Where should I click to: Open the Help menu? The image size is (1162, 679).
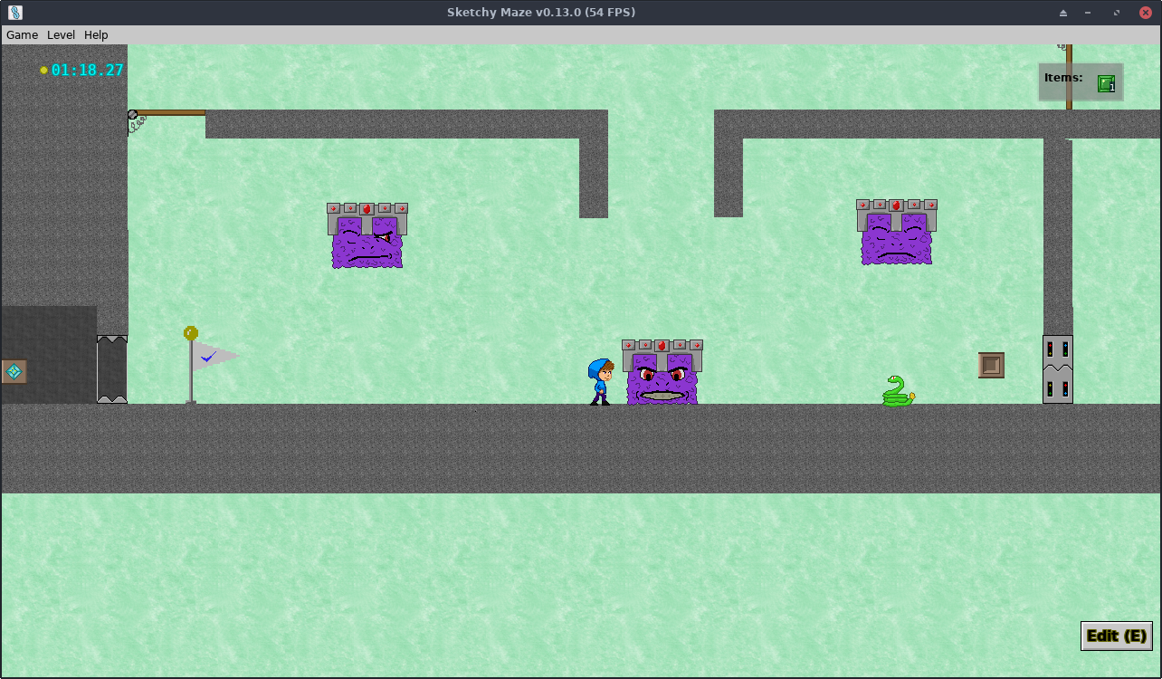96,35
